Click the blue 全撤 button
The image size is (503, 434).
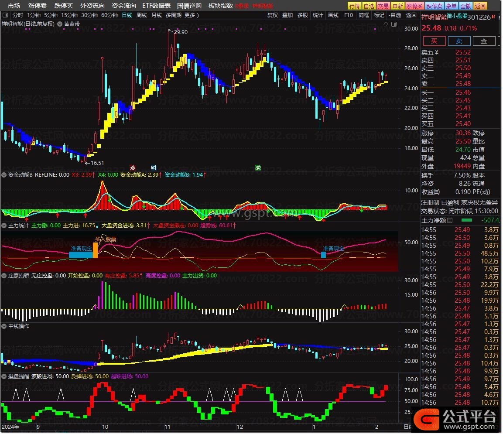(465, 6)
